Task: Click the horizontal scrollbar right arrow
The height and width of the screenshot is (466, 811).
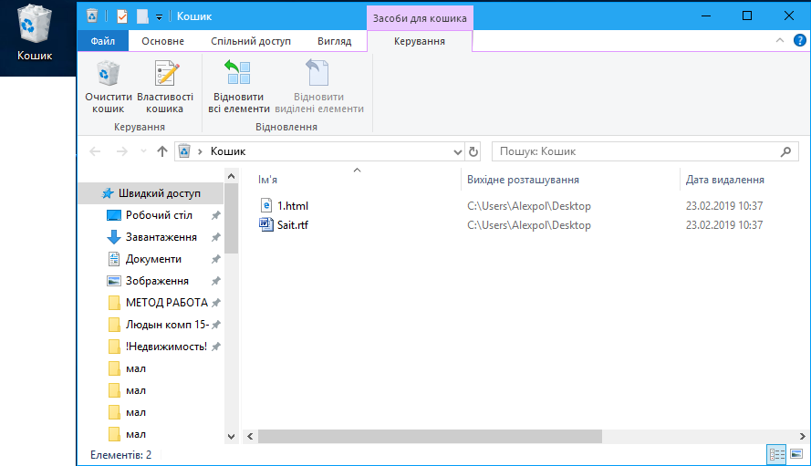Action: (802, 437)
